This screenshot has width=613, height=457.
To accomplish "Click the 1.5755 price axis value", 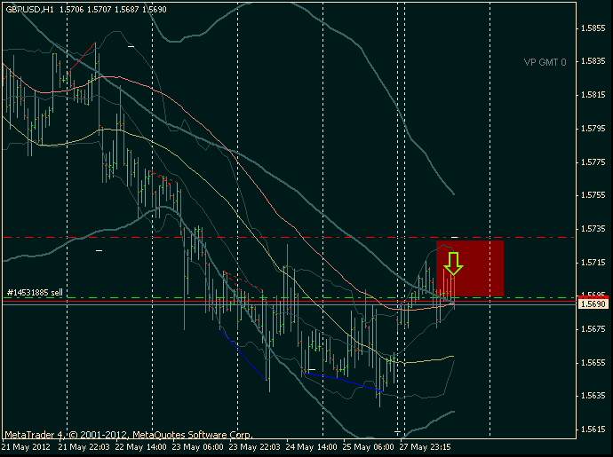I will [593, 195].
